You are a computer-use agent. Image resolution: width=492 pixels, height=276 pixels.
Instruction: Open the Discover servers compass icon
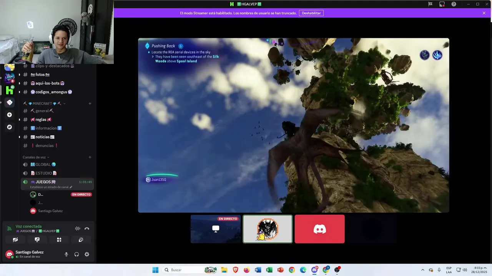pyautogui.click(x=10, y=127)
